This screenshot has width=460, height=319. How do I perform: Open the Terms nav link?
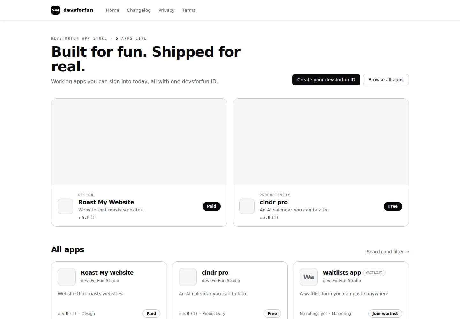(x=189, y=10)
